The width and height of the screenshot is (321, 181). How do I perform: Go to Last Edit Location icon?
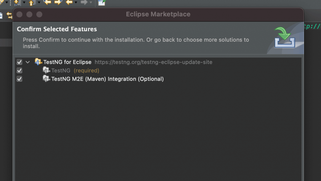click(x=47, y=2)
